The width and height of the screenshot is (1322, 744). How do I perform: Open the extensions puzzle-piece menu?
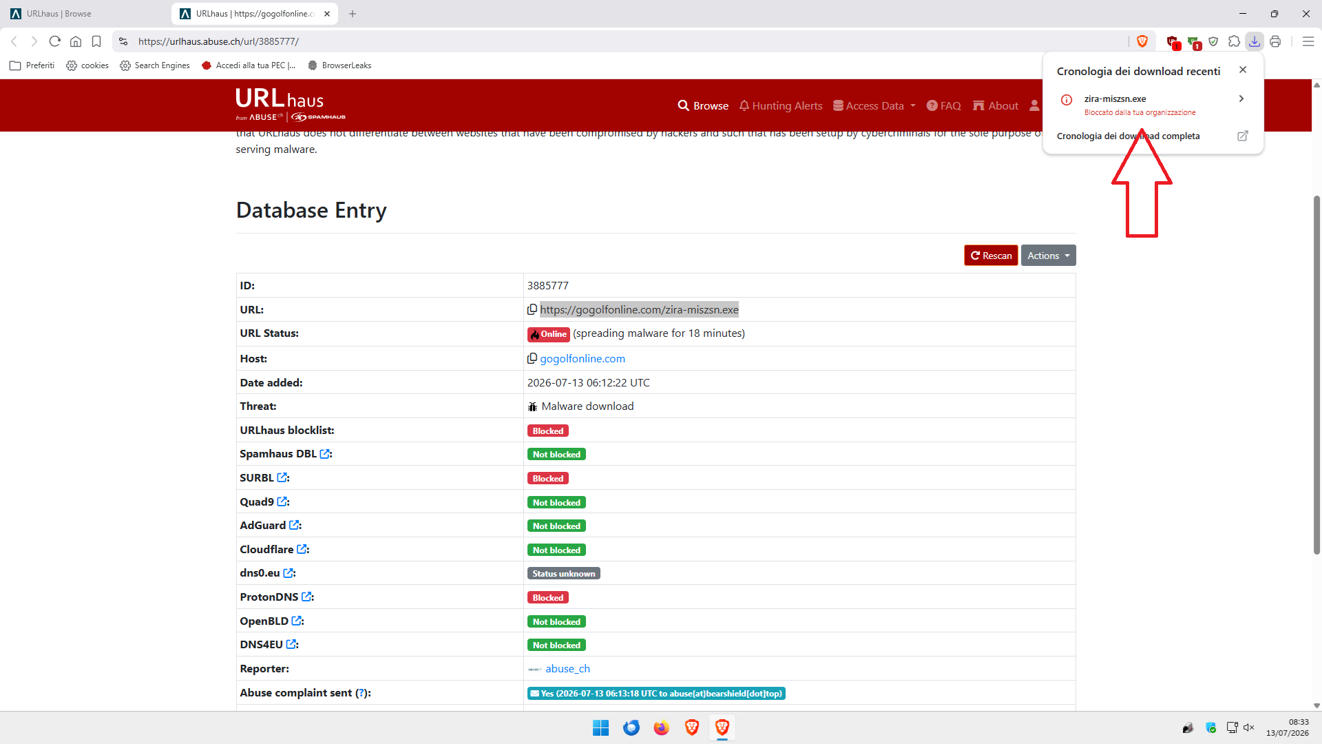click(x=1234, y=41)
